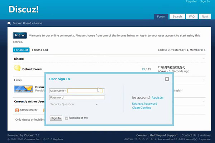Click the Default Forum speech bubble icon
This screenshot has height=143, width=215.
pyautogui.click(x=17, y=68)
